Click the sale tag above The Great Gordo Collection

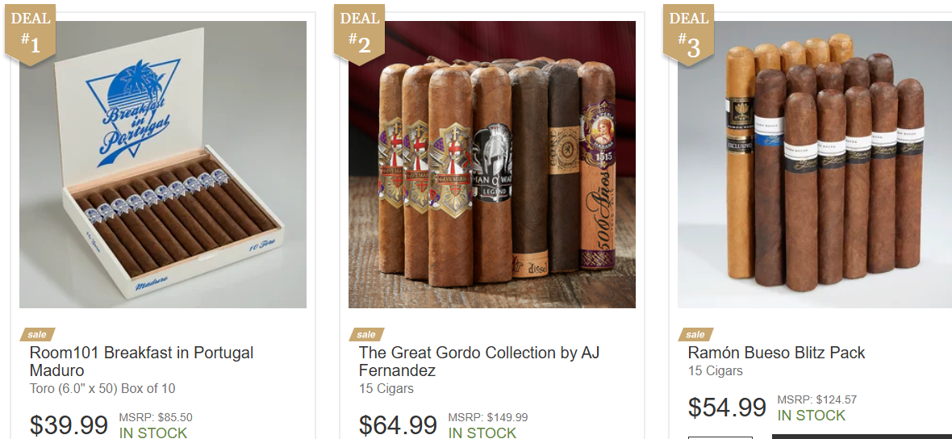tap(366, 335)
